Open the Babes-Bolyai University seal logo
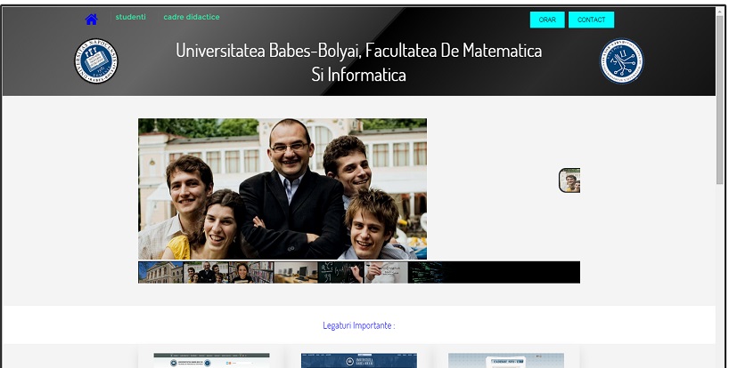This screenshot has height=368, width=729. [x=96, y=61]
